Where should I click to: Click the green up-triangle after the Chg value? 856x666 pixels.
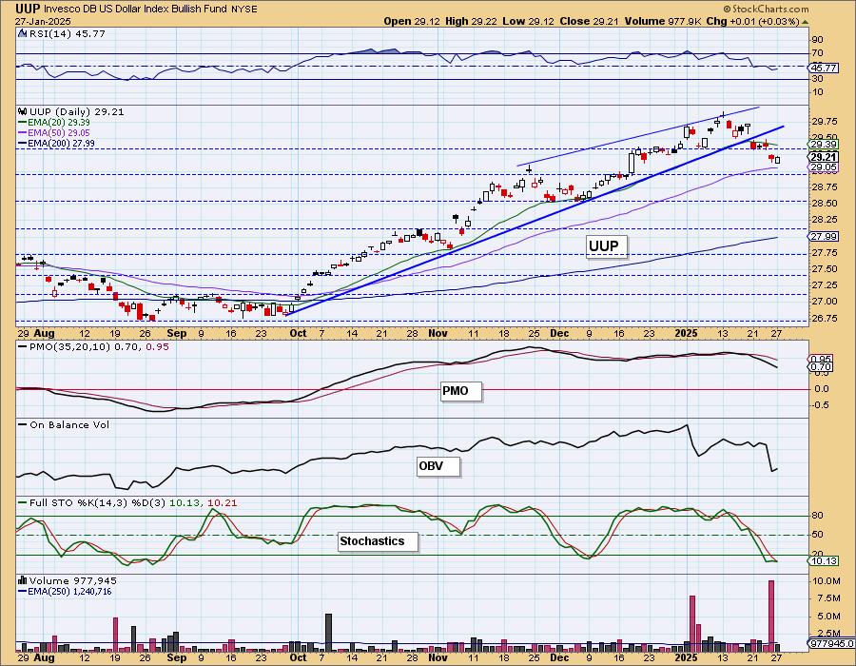[x=804, y=22]
